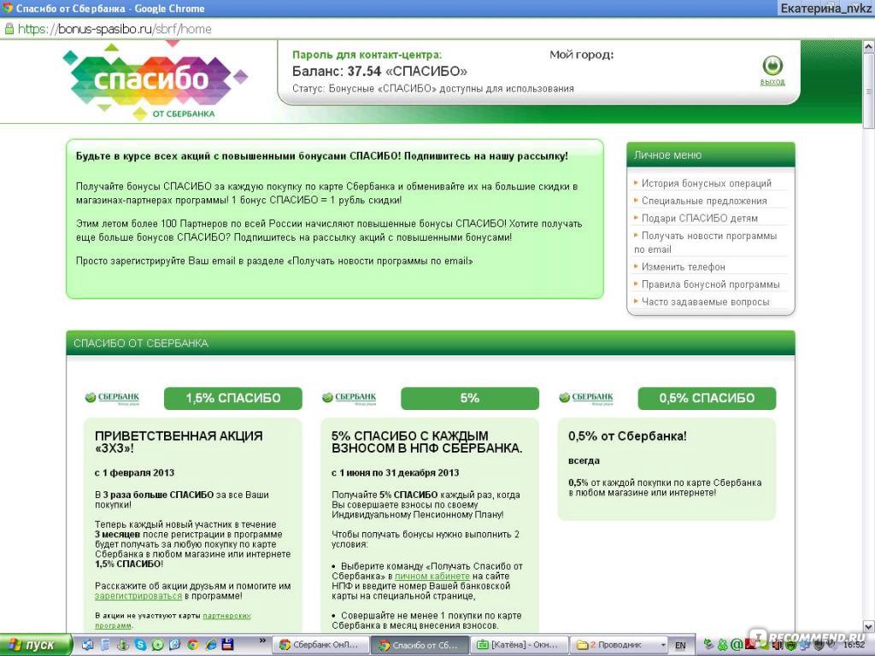Click Chrome icon in the window title bar
875x656 pixels.
7,8
